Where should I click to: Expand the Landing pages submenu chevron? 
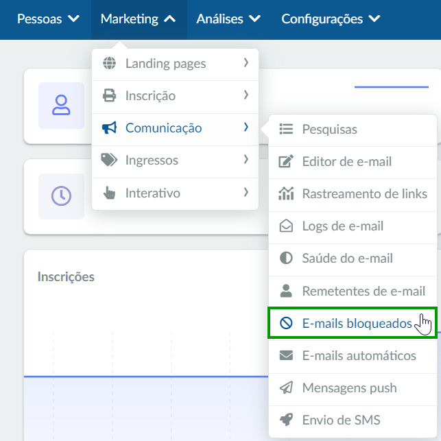coord(246,62)
